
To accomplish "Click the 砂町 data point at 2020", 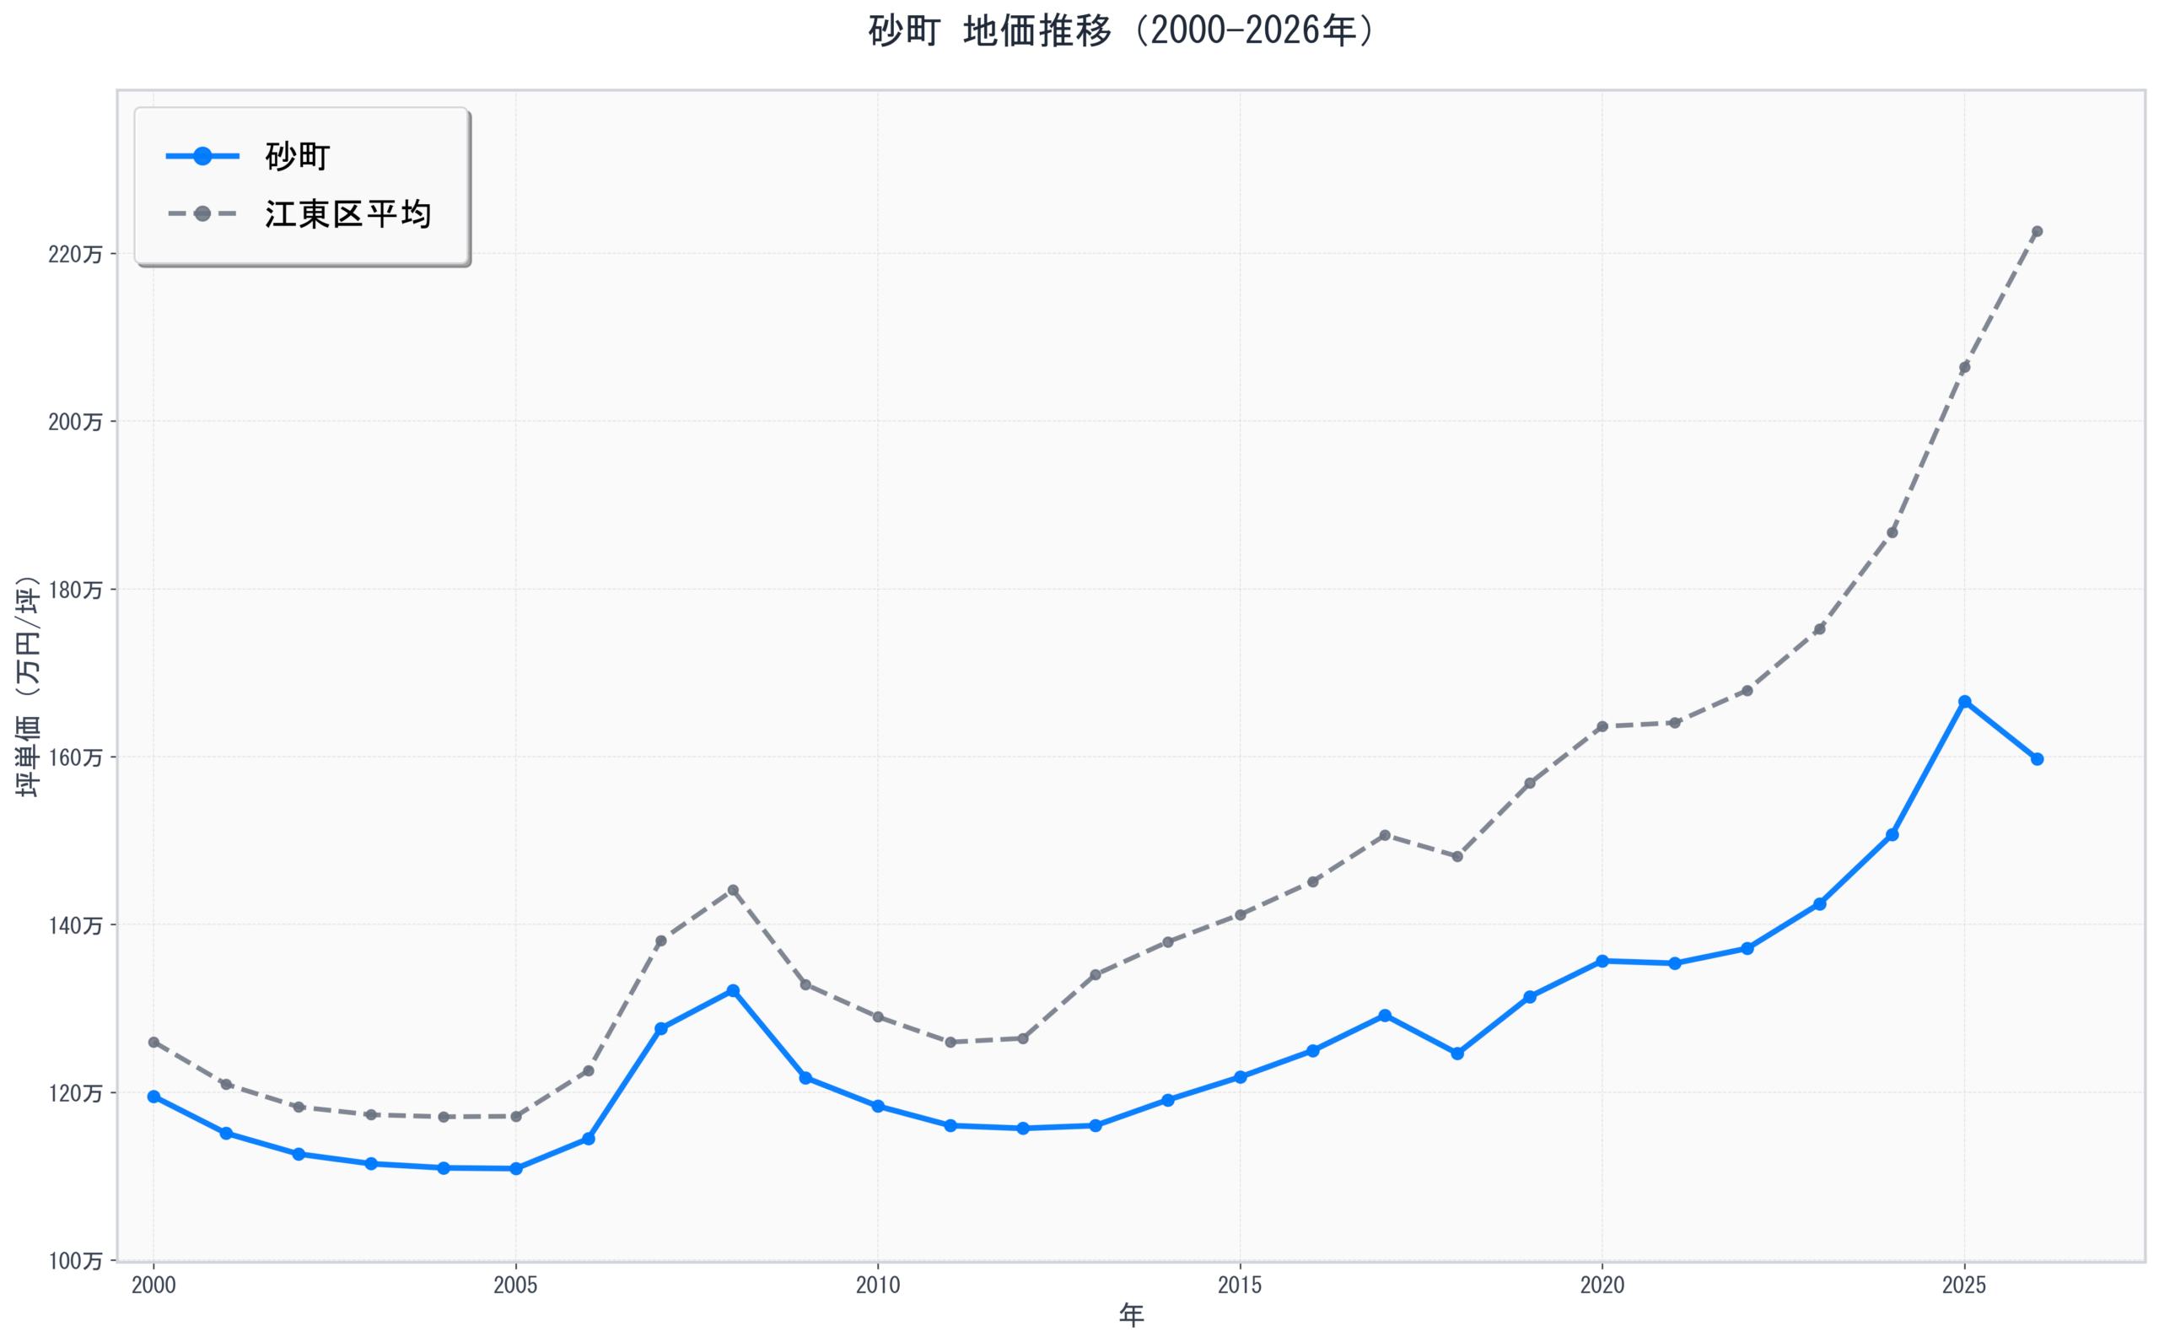I will tap(1602, 962).
